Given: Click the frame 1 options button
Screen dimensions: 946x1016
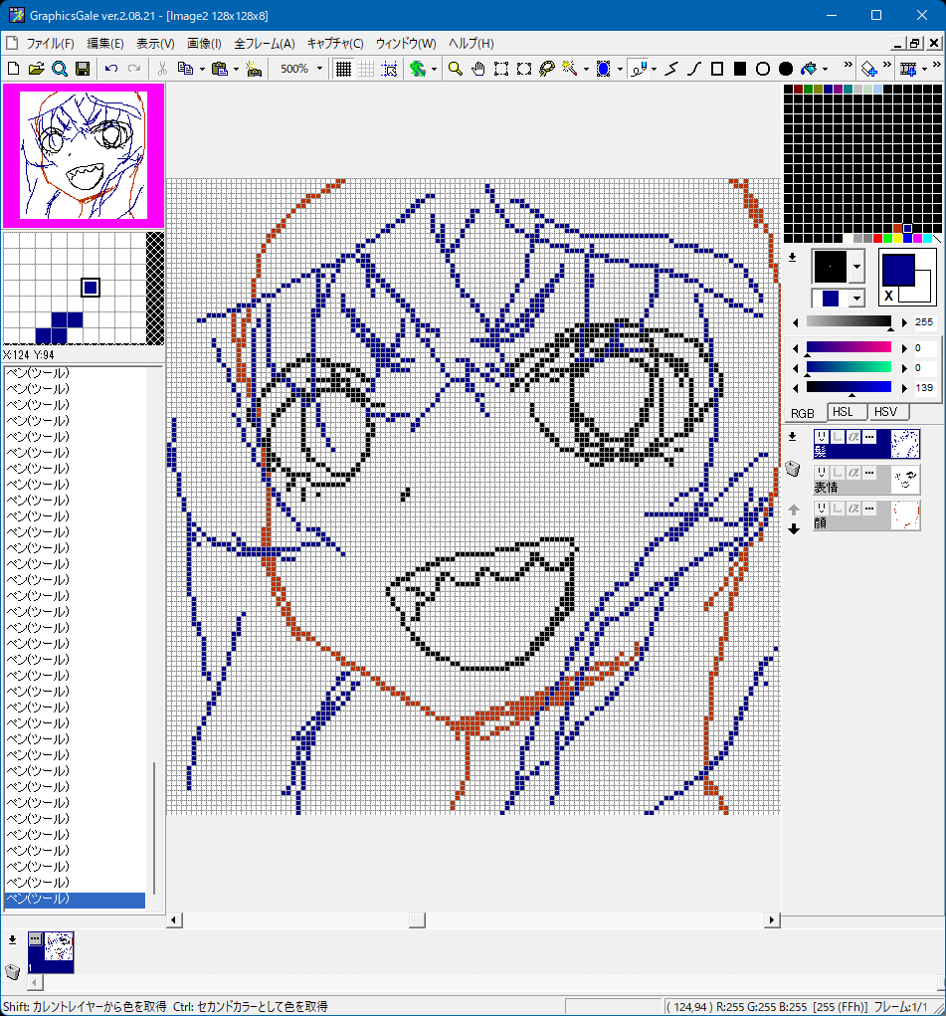Looking at the screenshot, I should tap(35, 938).
